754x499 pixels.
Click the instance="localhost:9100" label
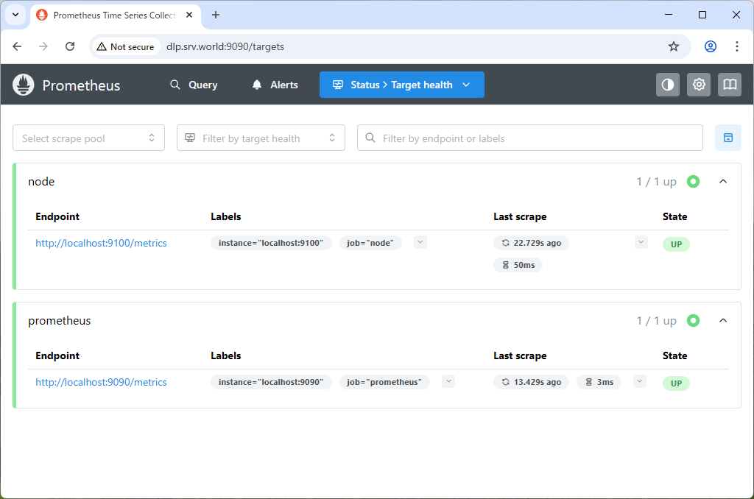271,244
